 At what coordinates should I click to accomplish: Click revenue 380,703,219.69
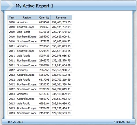61,80
